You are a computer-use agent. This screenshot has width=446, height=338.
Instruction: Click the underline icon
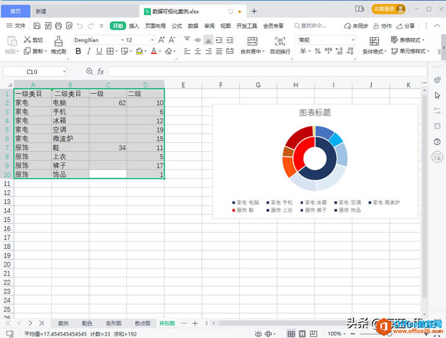pyautogui.click(x=99, y=51)
